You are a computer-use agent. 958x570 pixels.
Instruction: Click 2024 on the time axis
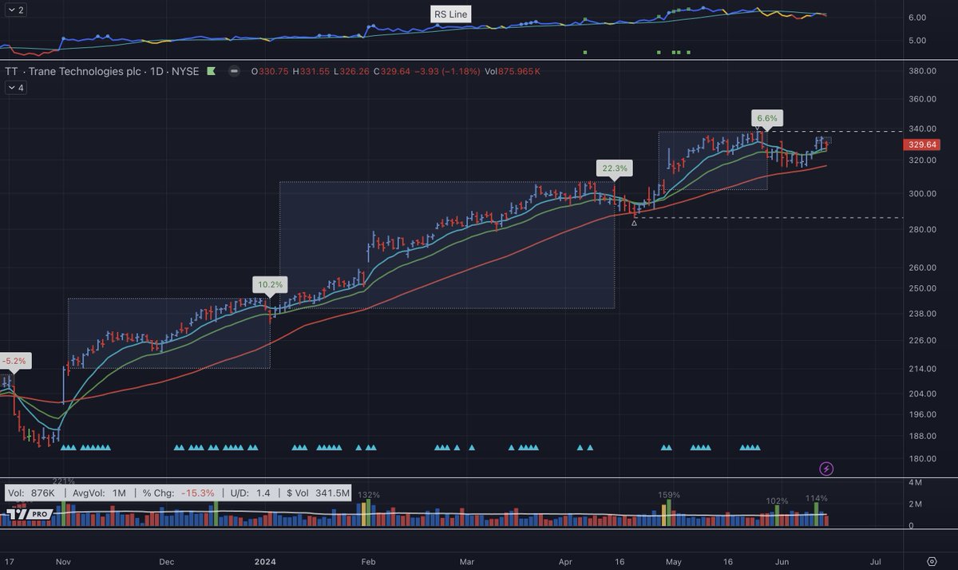[264, 561]
